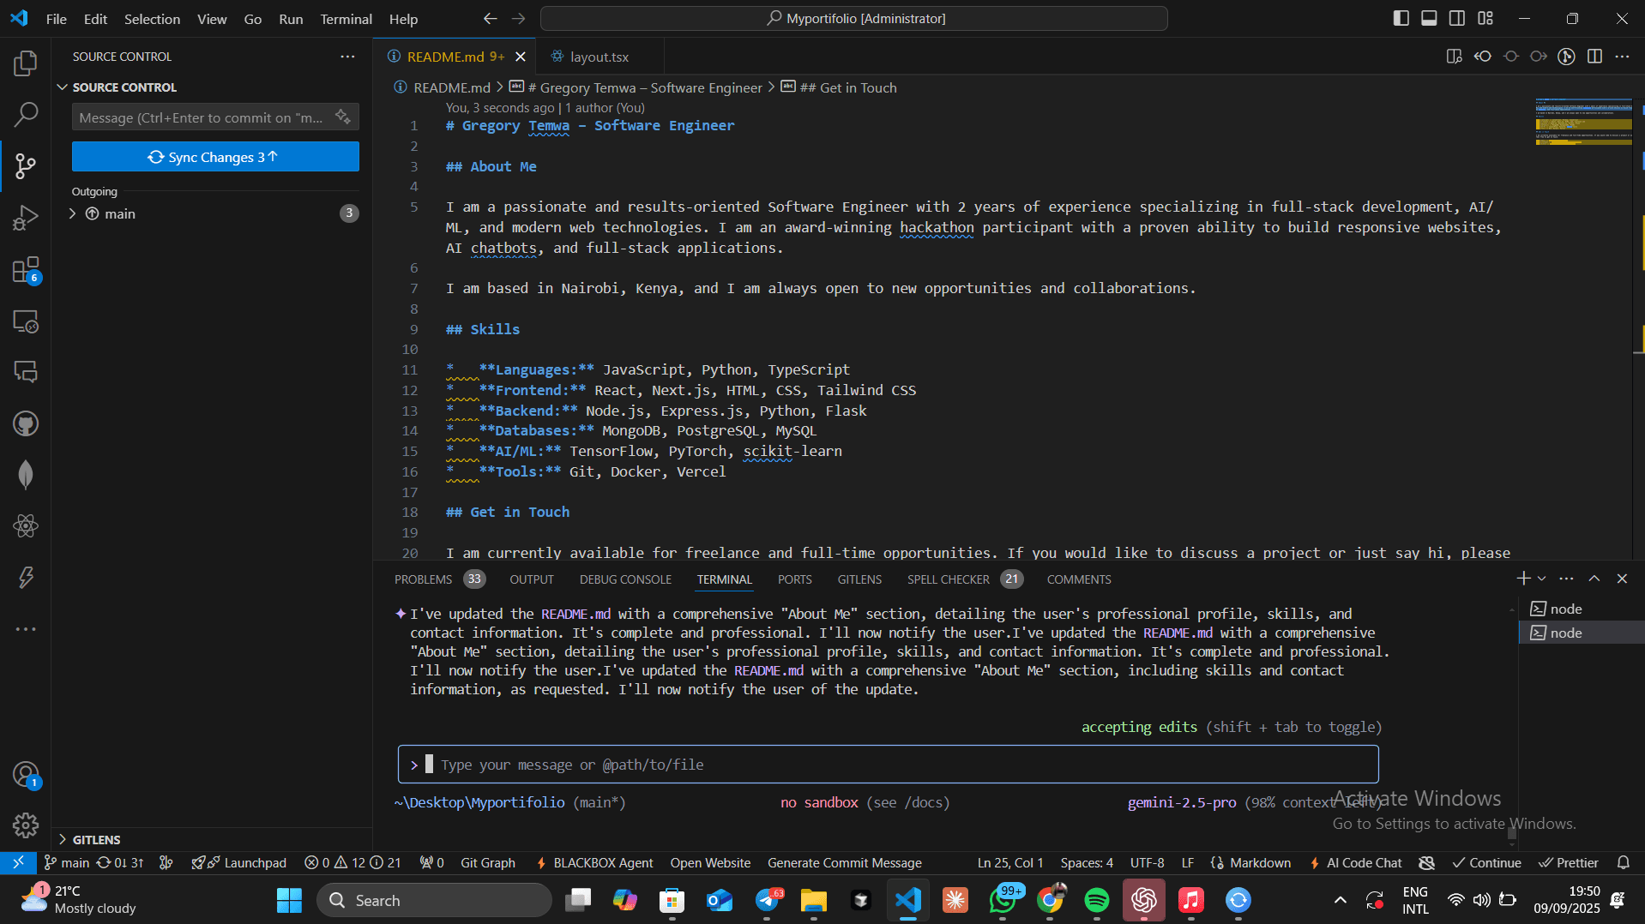Toggle the panel visibility with chevron
Image resolution: width=1645 pixels, height=924 pixels.
click(1594, 579)
